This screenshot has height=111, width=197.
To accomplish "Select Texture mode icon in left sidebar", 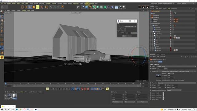I will tap(2, 20).
